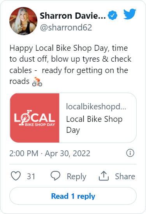
Task: Open the @sharrond62 handle link
Action: pos(66,27)
